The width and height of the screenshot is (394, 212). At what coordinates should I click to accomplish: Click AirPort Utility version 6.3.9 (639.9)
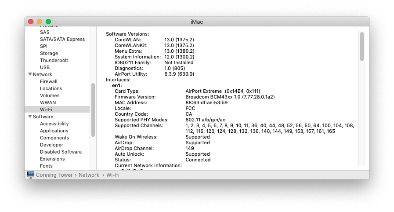pyautogui.click(x=179, y=74)
